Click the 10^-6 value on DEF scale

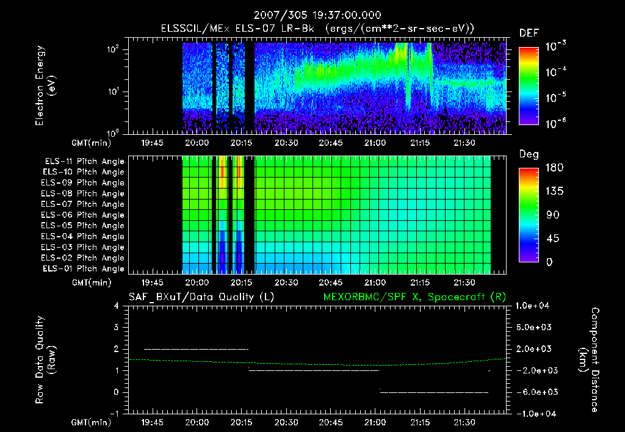pyautogui.click(x=555, y=123)
